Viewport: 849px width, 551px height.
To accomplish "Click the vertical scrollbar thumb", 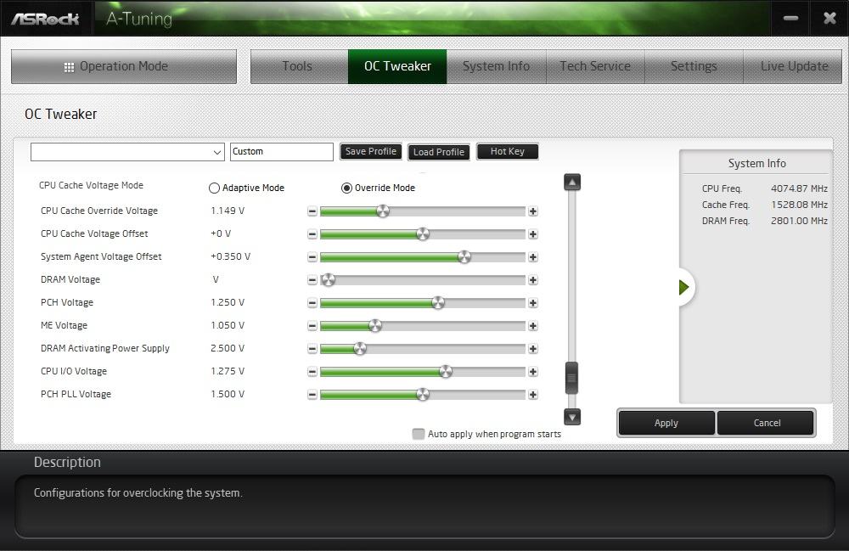I will (x=571, y=378).
